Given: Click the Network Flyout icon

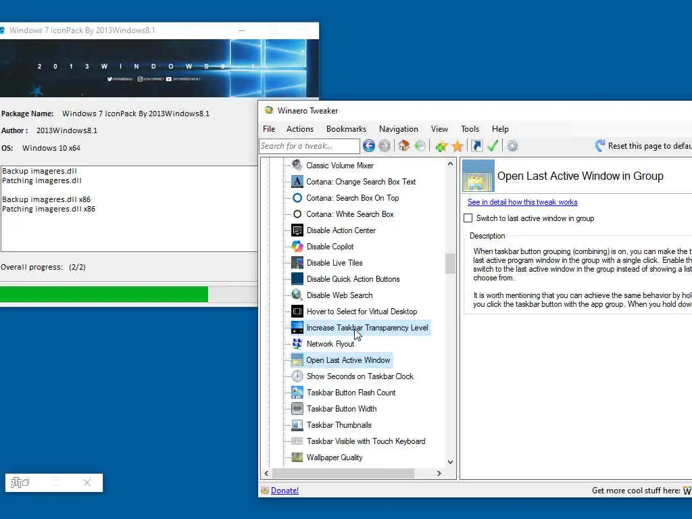Looking at the screenshot, I should [297, 344].
